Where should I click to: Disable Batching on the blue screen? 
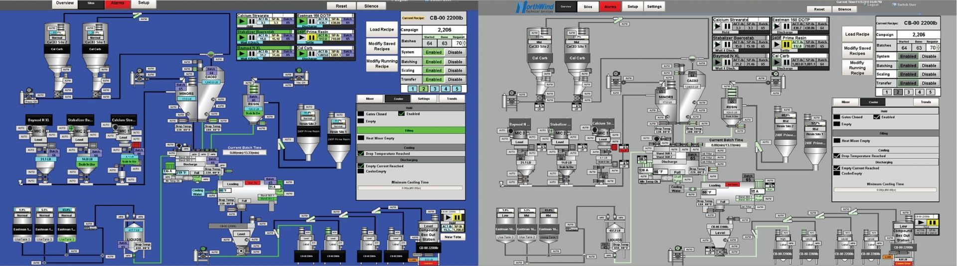click(455, 62)
